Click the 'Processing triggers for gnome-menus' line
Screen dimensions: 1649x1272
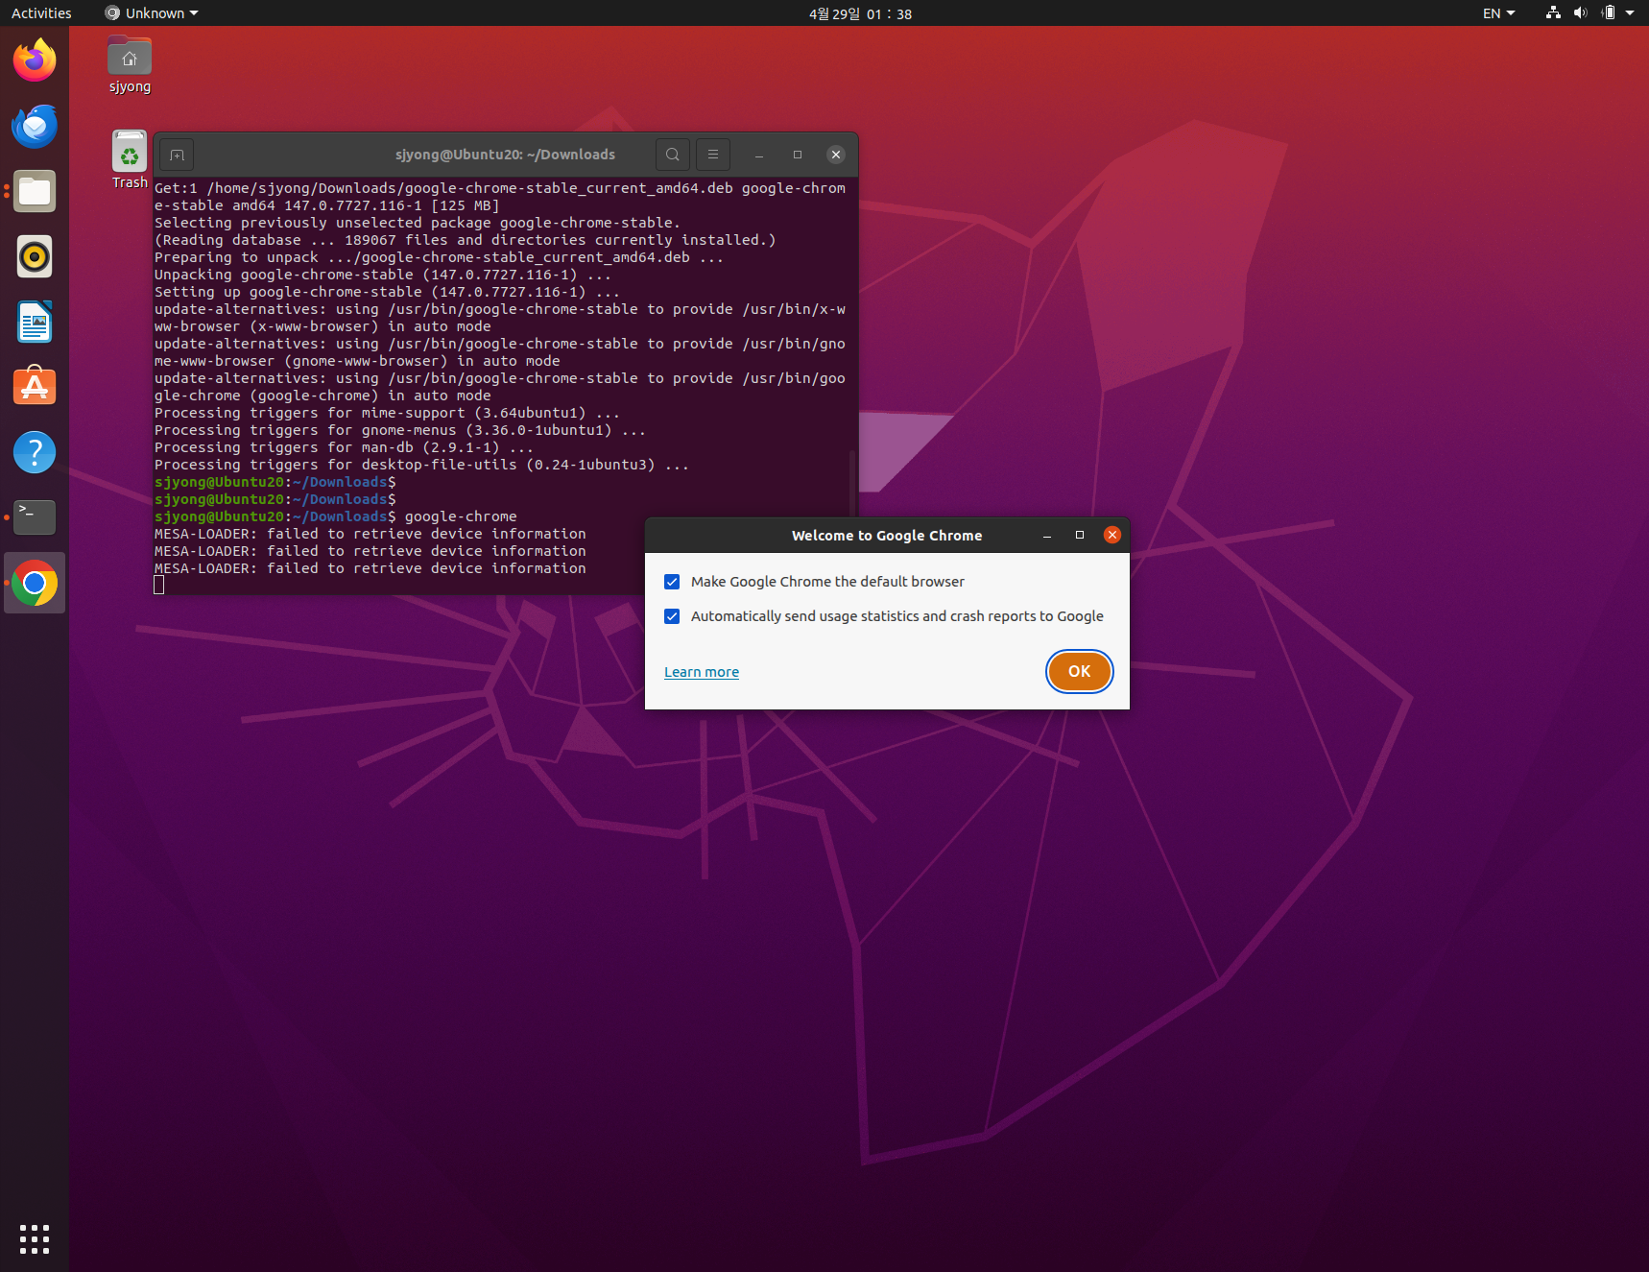click(x=400, y=430)
